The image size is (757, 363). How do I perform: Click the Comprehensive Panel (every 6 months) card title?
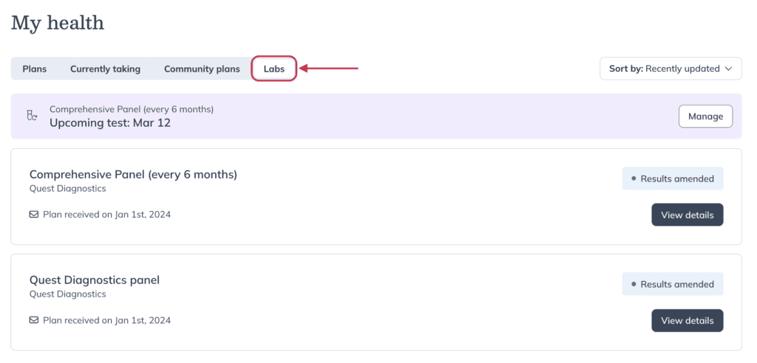pyautogui.click(x=133, y=175)
